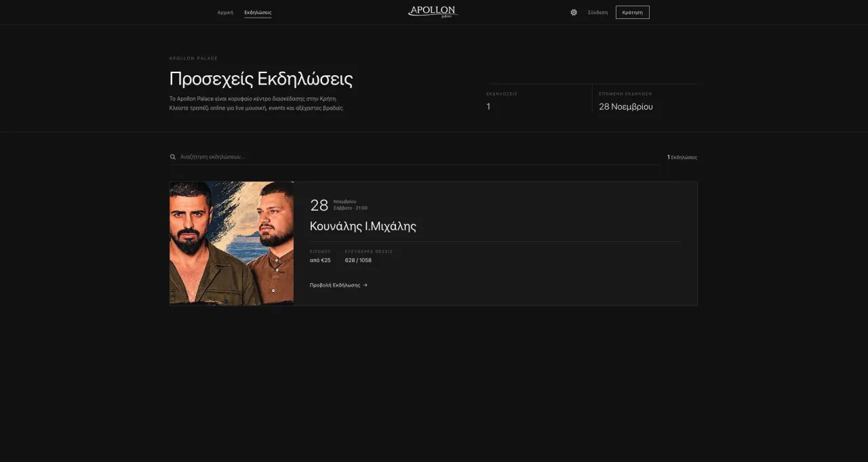868x462 pixels.
Task: Click the Κράτηση button
Action: pos(633,12)
